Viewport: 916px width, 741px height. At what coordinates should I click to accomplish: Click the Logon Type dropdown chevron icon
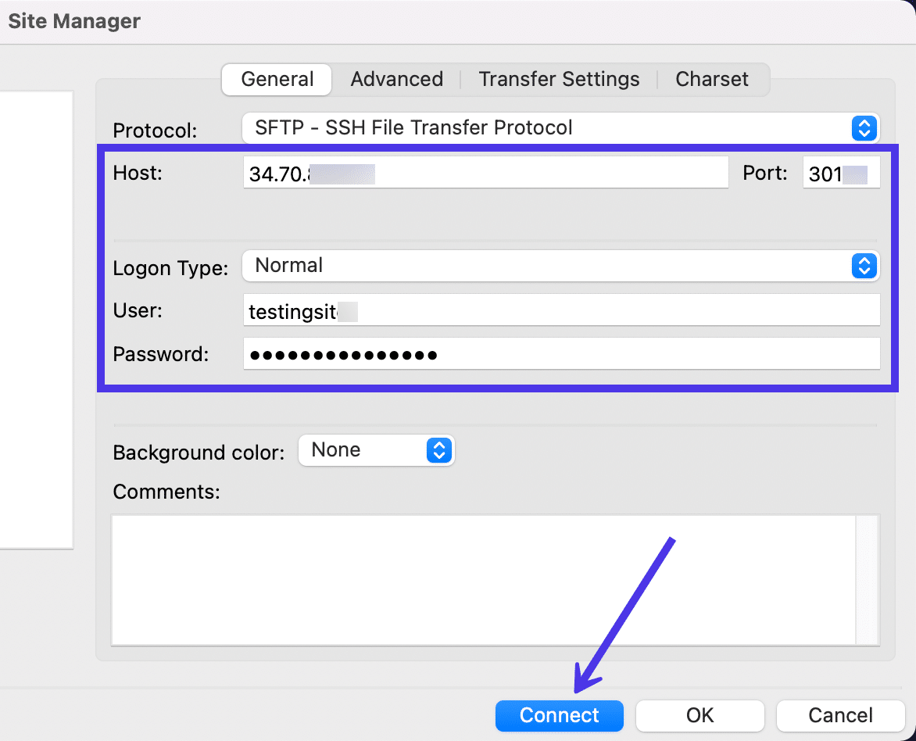click(x=864, y=266)
